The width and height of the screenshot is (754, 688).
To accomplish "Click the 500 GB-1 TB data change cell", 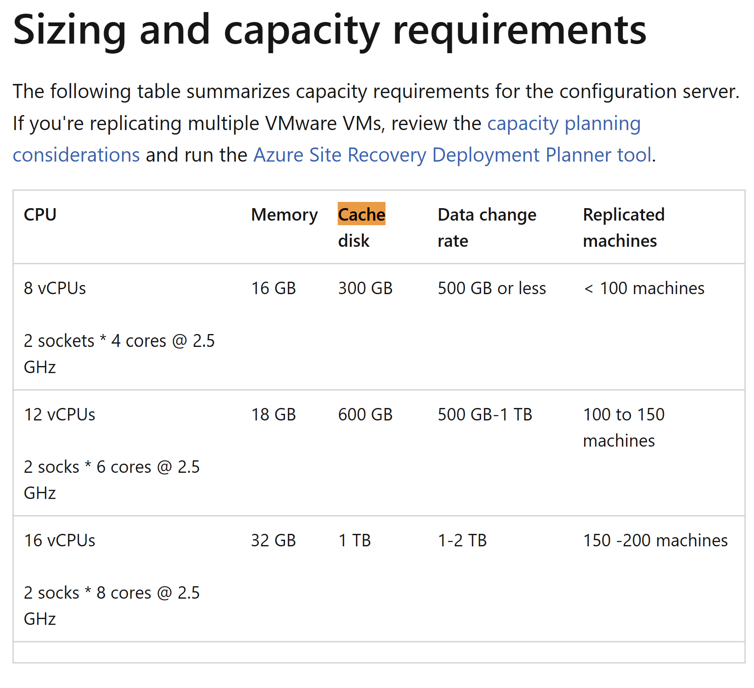I will pyautogui.click(x=484, y=415).
